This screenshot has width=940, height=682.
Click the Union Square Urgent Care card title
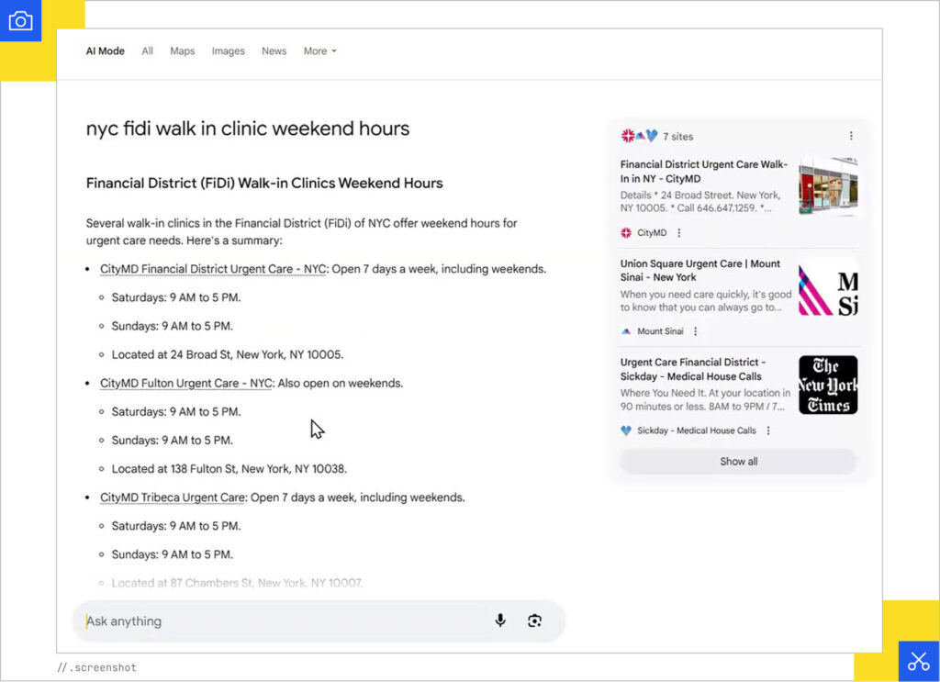(x=700, y=270)
